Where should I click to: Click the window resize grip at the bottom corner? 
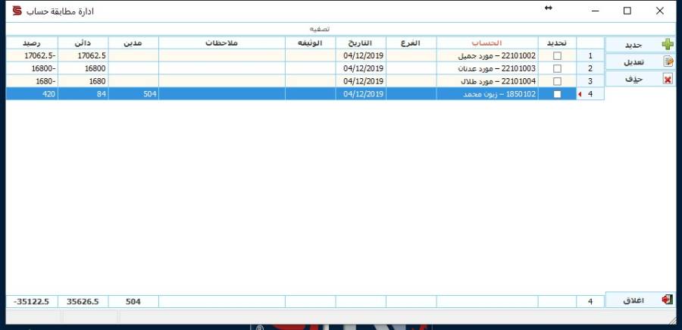(672, 320)
